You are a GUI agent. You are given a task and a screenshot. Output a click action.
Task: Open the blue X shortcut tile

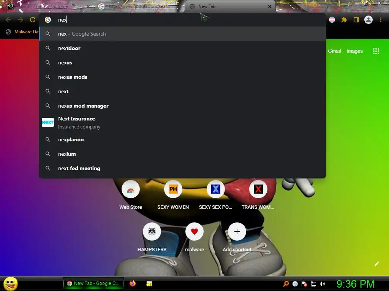[x=216, y=195]
